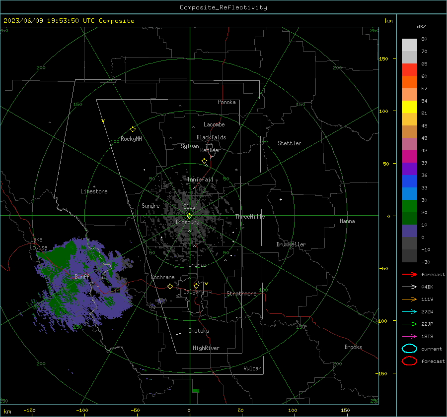Click the 80 dBZ light gray swatch

409,45
